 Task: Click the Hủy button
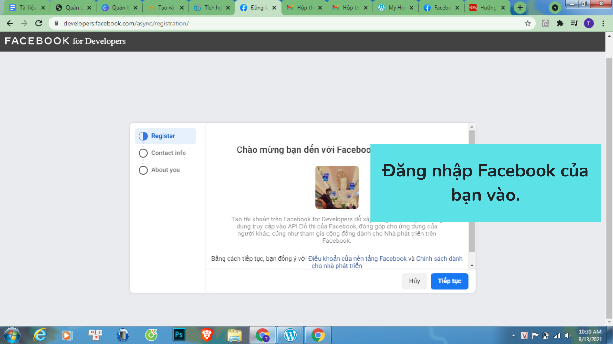[414, 281]
